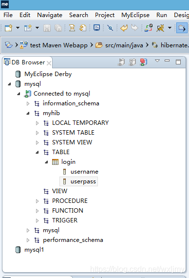
Task: Expand the SYSTEM TABLE node
Action: pos(37,133)
